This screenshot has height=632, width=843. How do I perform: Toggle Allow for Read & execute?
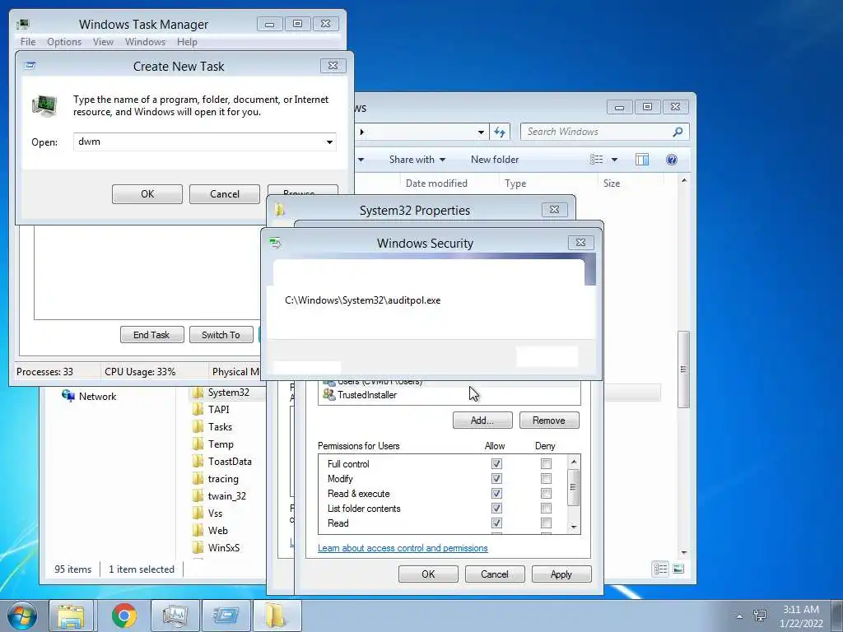click(x=496, y=494)
